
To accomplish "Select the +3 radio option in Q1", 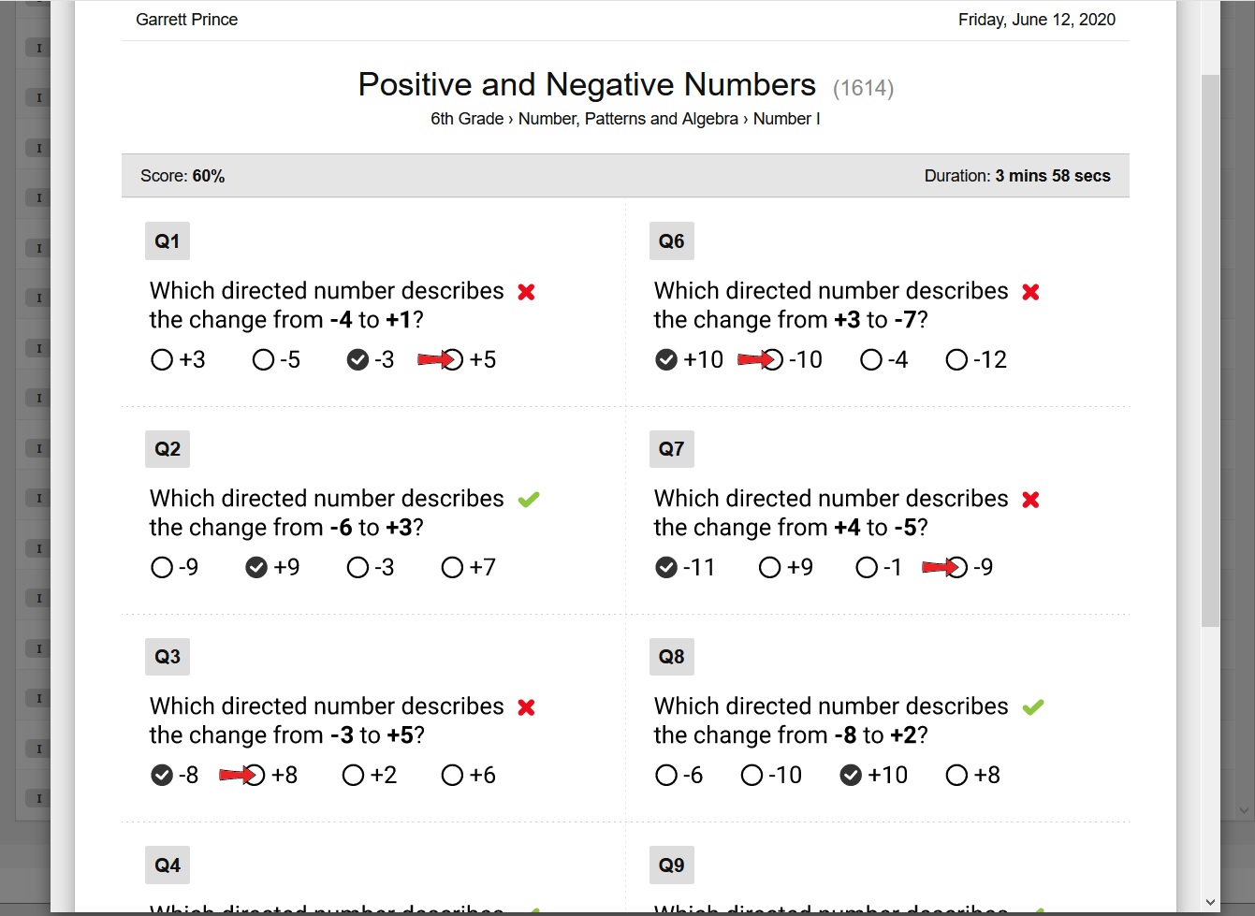I will click(x=162, y=360).
